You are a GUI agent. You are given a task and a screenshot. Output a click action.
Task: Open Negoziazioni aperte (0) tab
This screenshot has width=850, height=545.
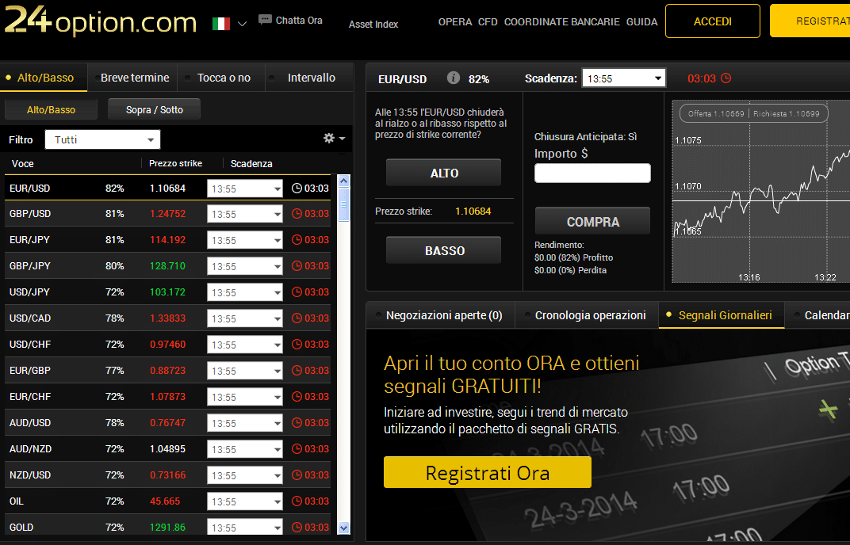click(x=441, y=315)
